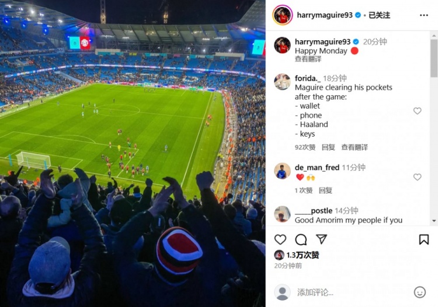Open emoji picker smiley icon
The image size is (438, 307).
[x=419, y=292]
